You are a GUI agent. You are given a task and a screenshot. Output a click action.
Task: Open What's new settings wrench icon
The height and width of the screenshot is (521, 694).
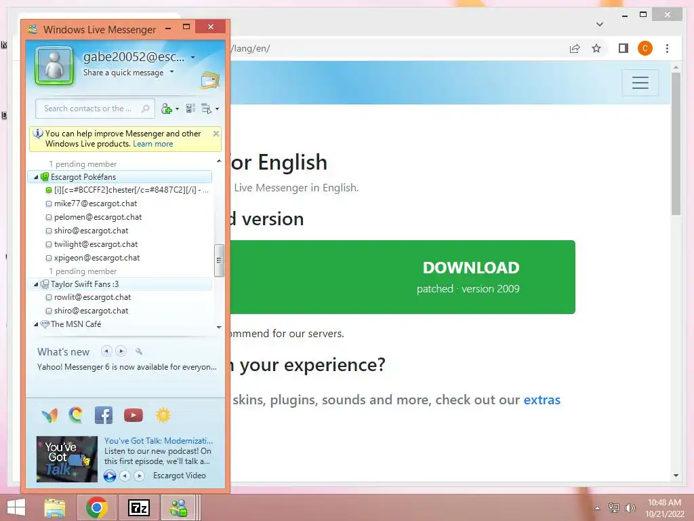click(x=138, y=351)
